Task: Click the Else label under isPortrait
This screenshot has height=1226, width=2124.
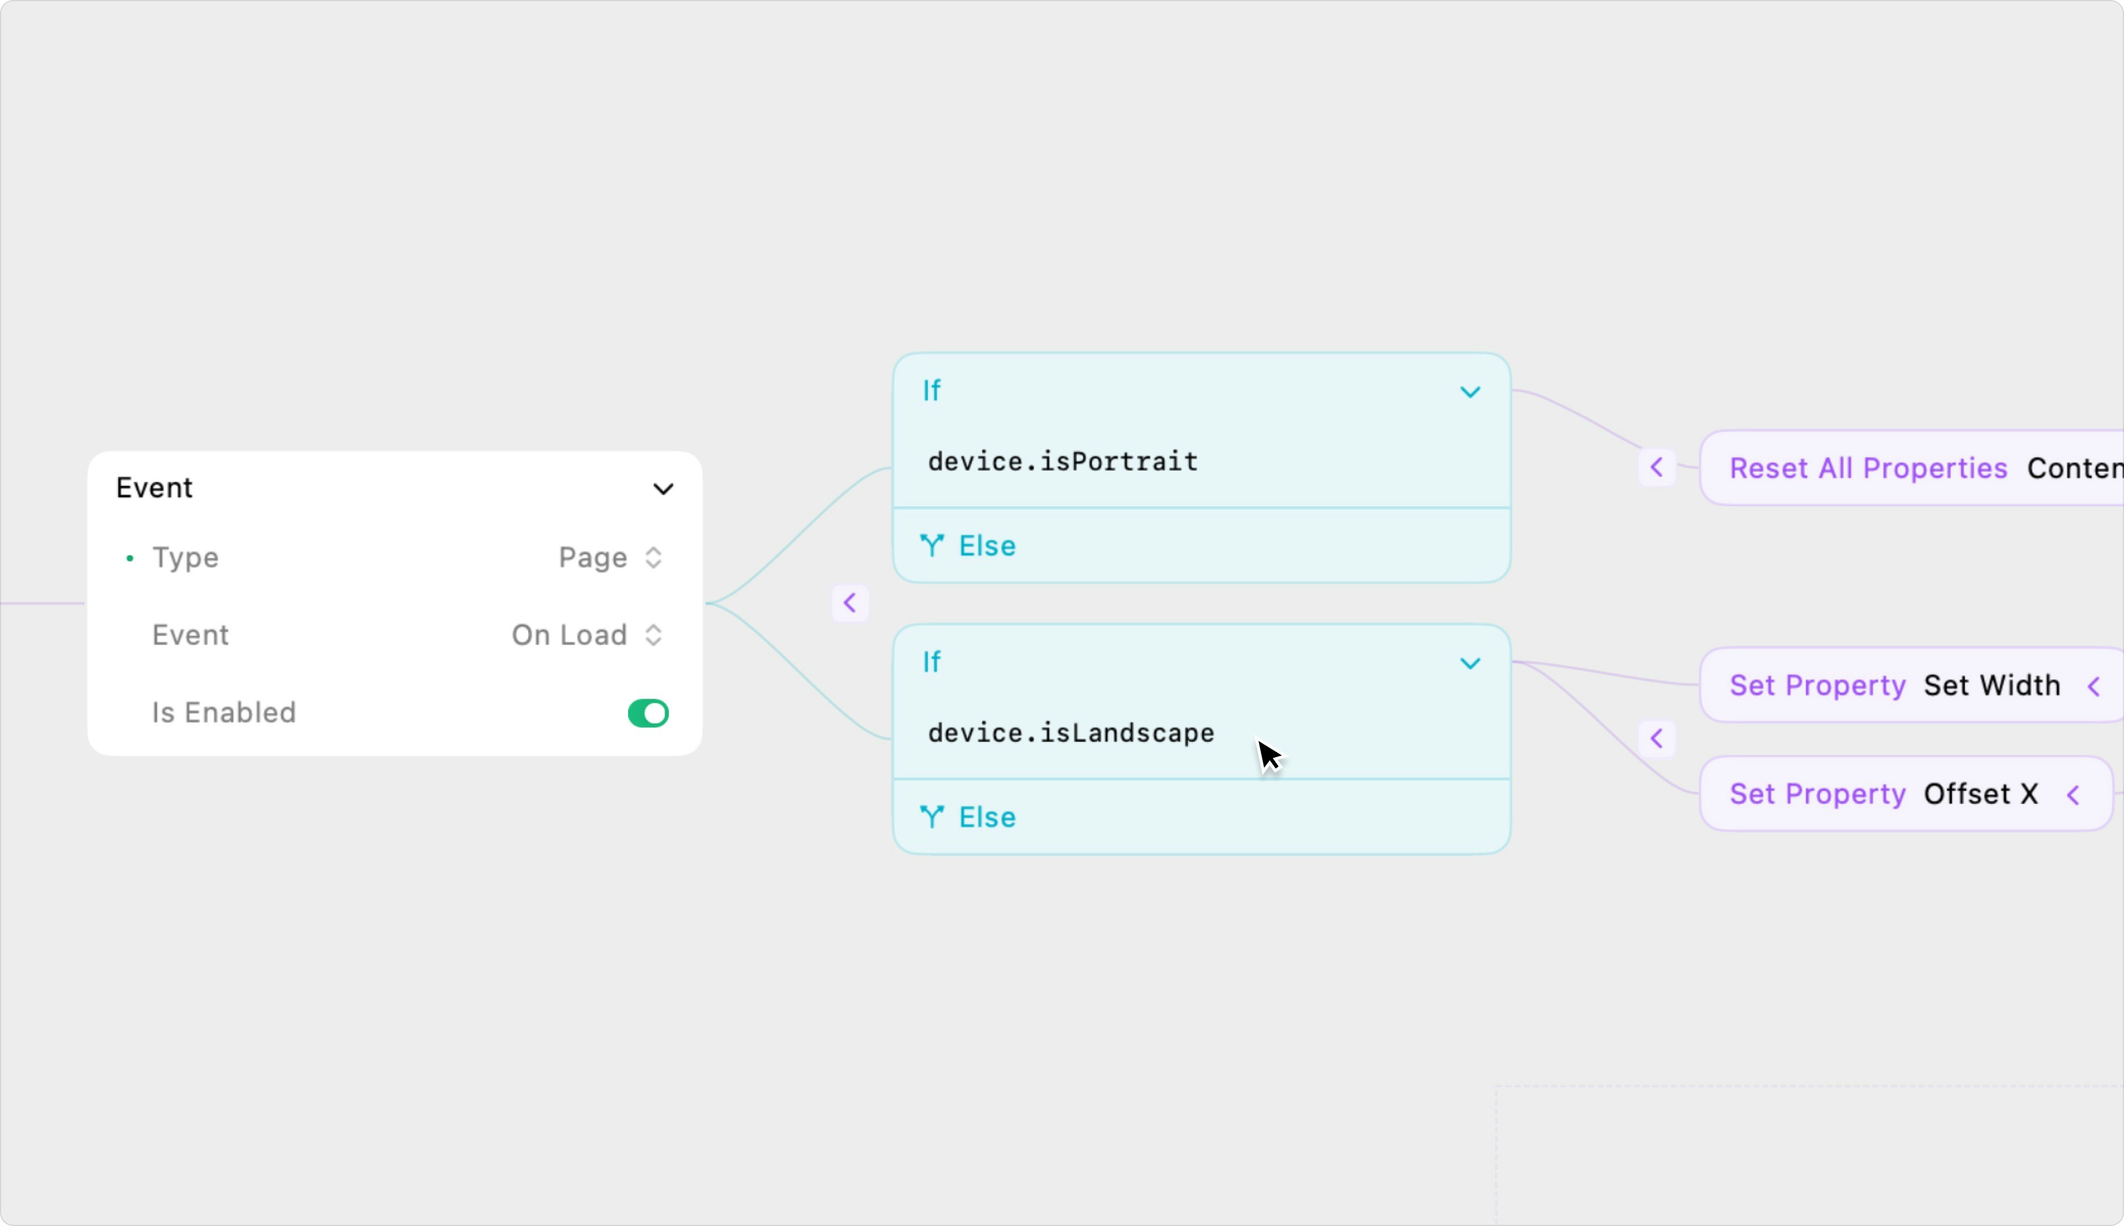Action: [988, 545]
